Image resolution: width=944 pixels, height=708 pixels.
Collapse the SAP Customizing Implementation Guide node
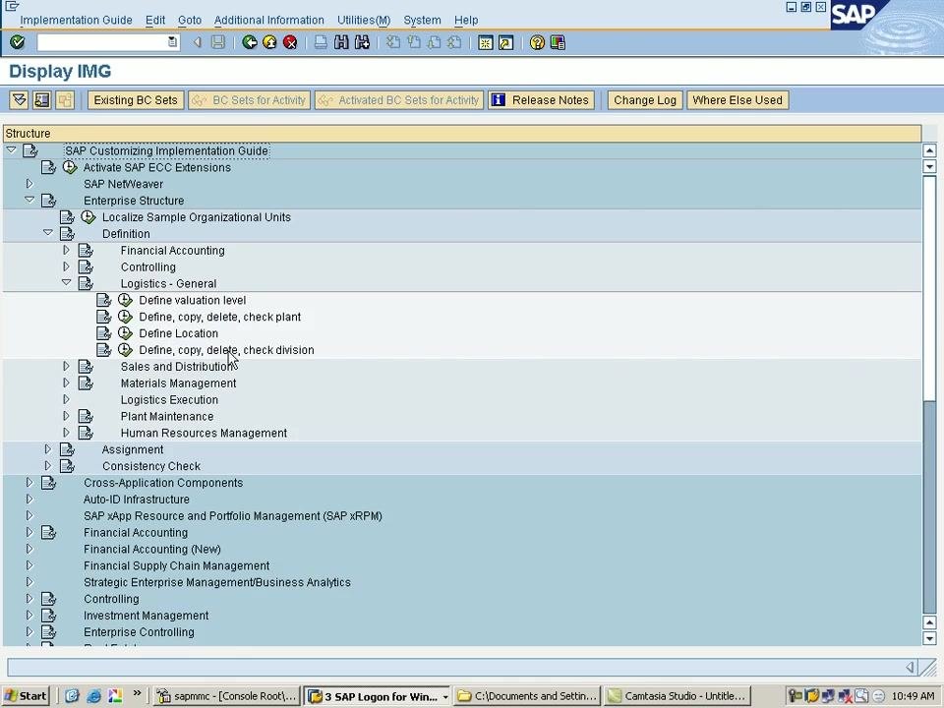point(11,149)
